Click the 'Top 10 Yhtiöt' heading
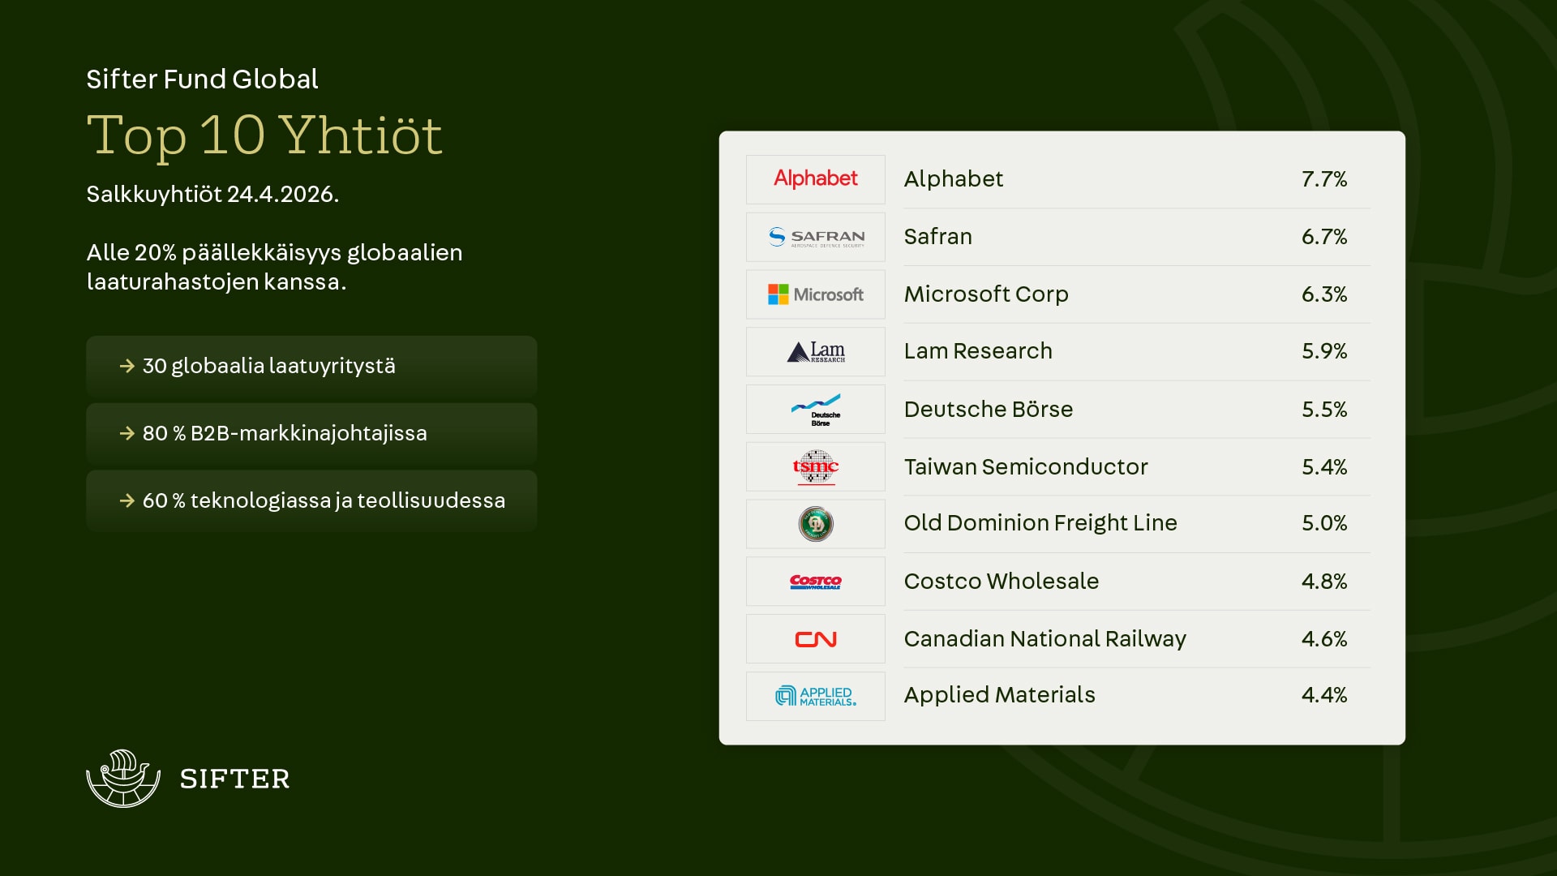Image resolution: width=1557 pixels, height=876 pixels. click(264, 135)
